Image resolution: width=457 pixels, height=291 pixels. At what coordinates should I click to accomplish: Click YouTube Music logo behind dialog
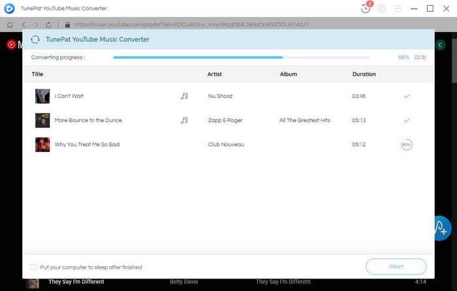click(x=14, y=44)
